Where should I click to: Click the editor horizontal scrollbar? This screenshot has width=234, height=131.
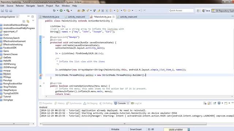click(139, 96)
